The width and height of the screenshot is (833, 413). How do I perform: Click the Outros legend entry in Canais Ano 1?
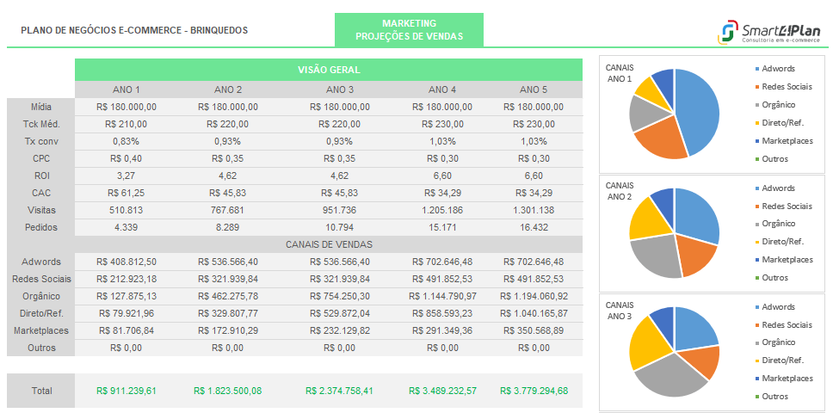tap(774, 158)
